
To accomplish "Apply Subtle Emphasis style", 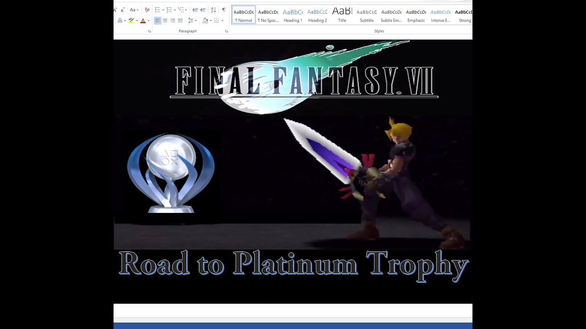I will click(x=391, y=15).
